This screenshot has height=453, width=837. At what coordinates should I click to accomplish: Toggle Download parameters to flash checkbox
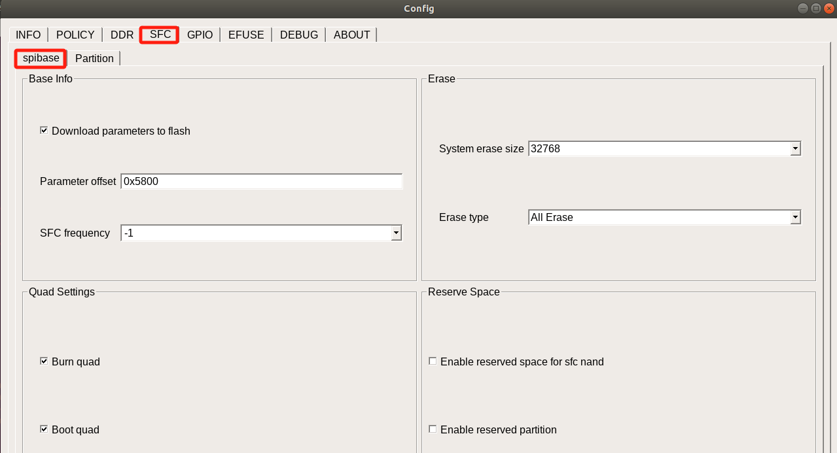click(x=45, y=131)
